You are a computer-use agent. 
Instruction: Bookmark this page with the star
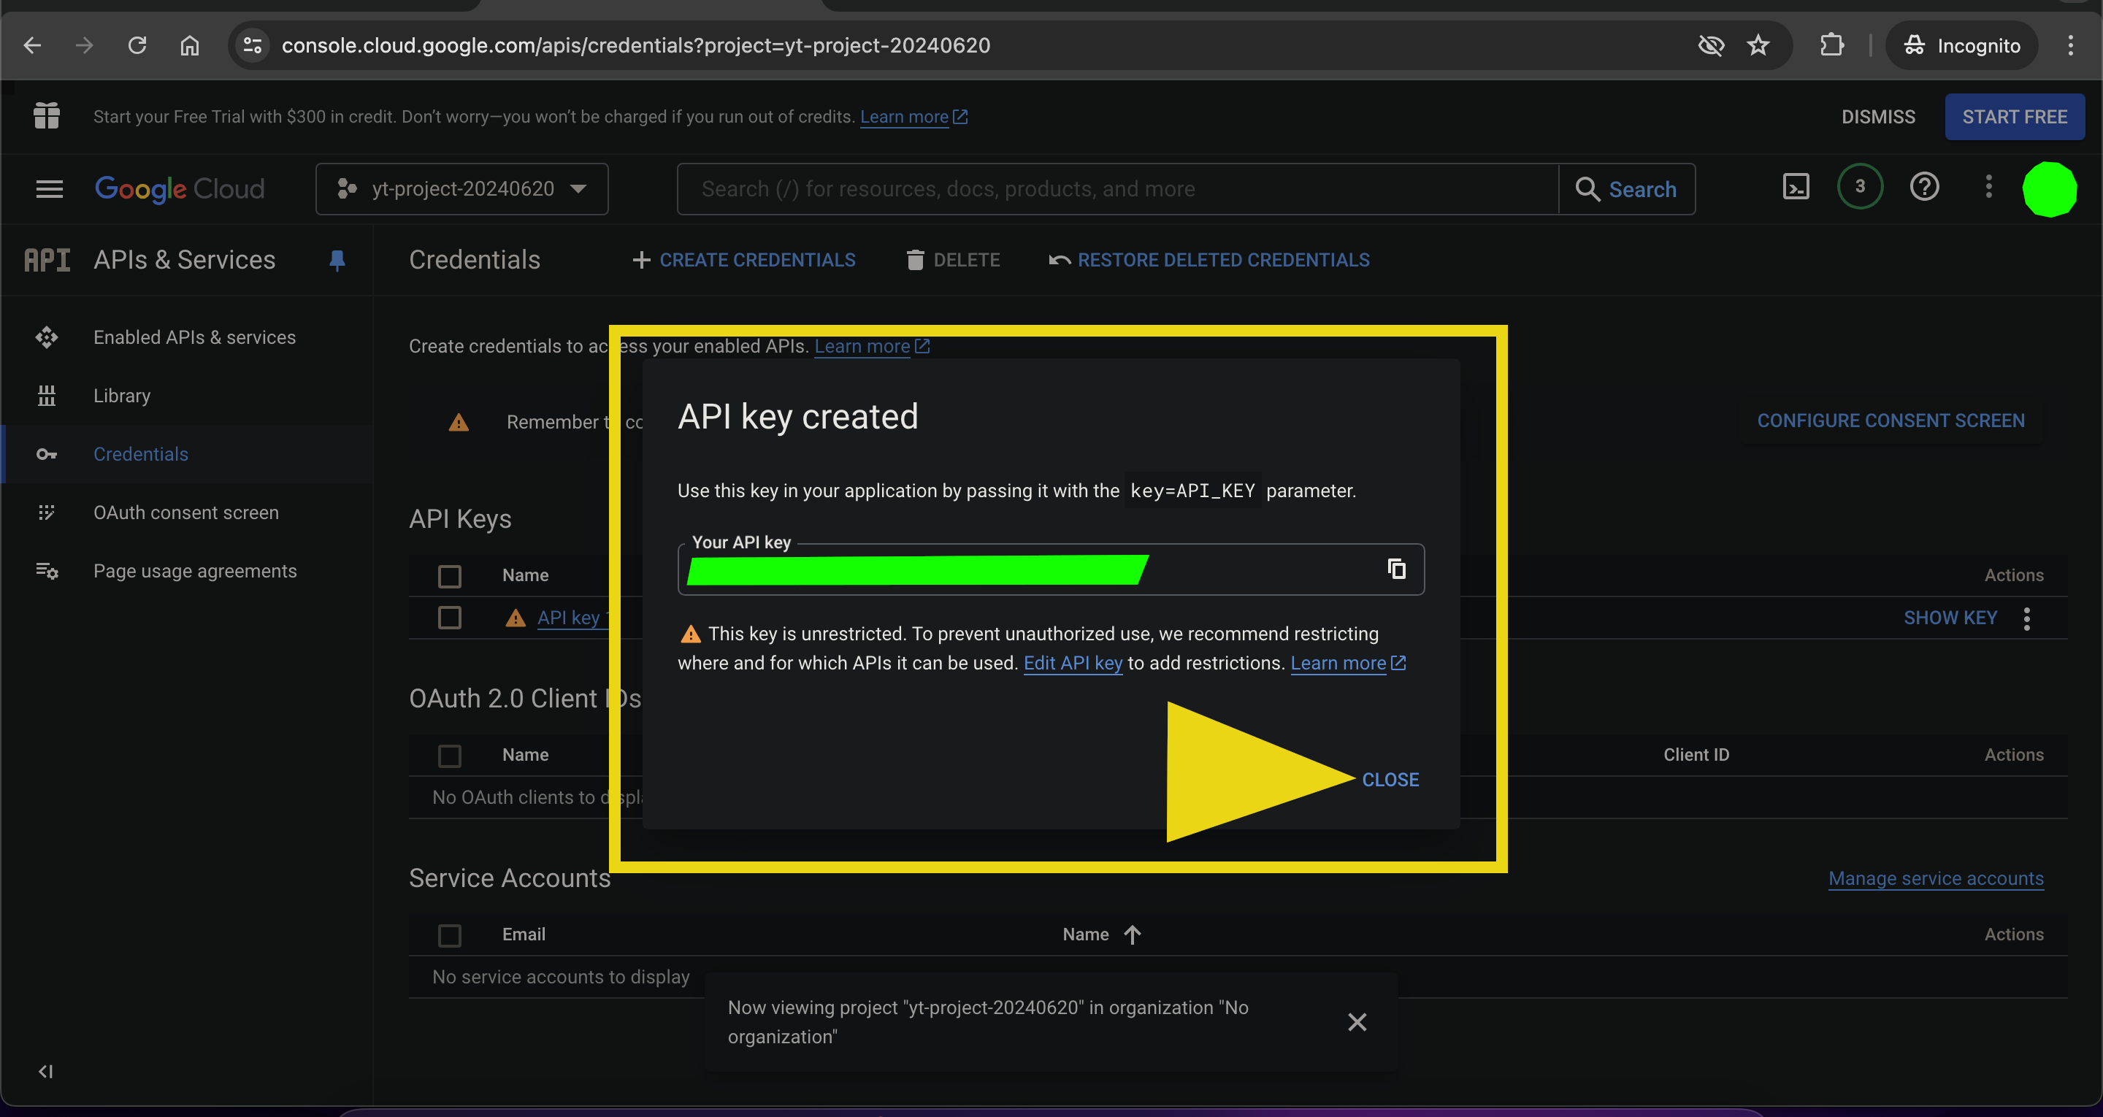[1758, 46]
